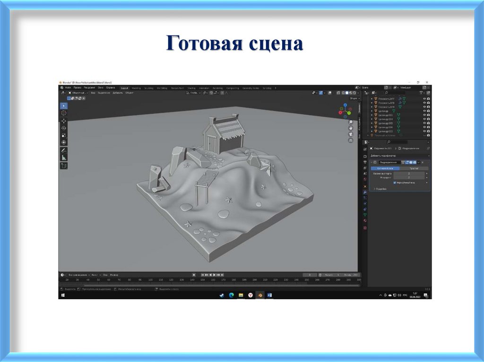Select the Annotate tool
The width and height of the screenshot is (484, 362).
[x=64, y=151]
